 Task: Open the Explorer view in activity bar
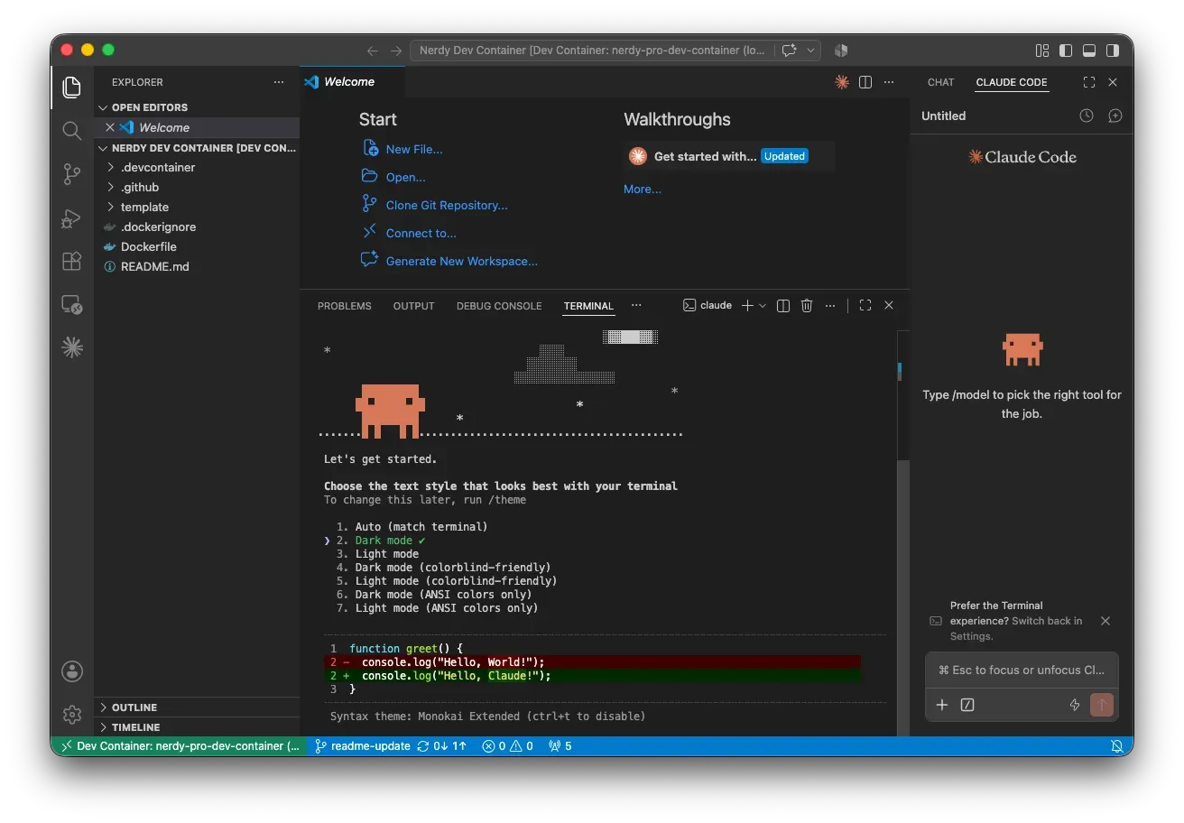[72, 88]
